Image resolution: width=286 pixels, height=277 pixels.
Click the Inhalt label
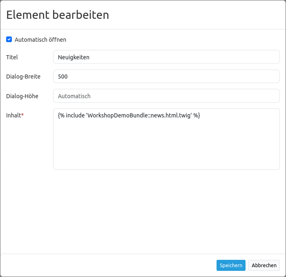(13, 115)
